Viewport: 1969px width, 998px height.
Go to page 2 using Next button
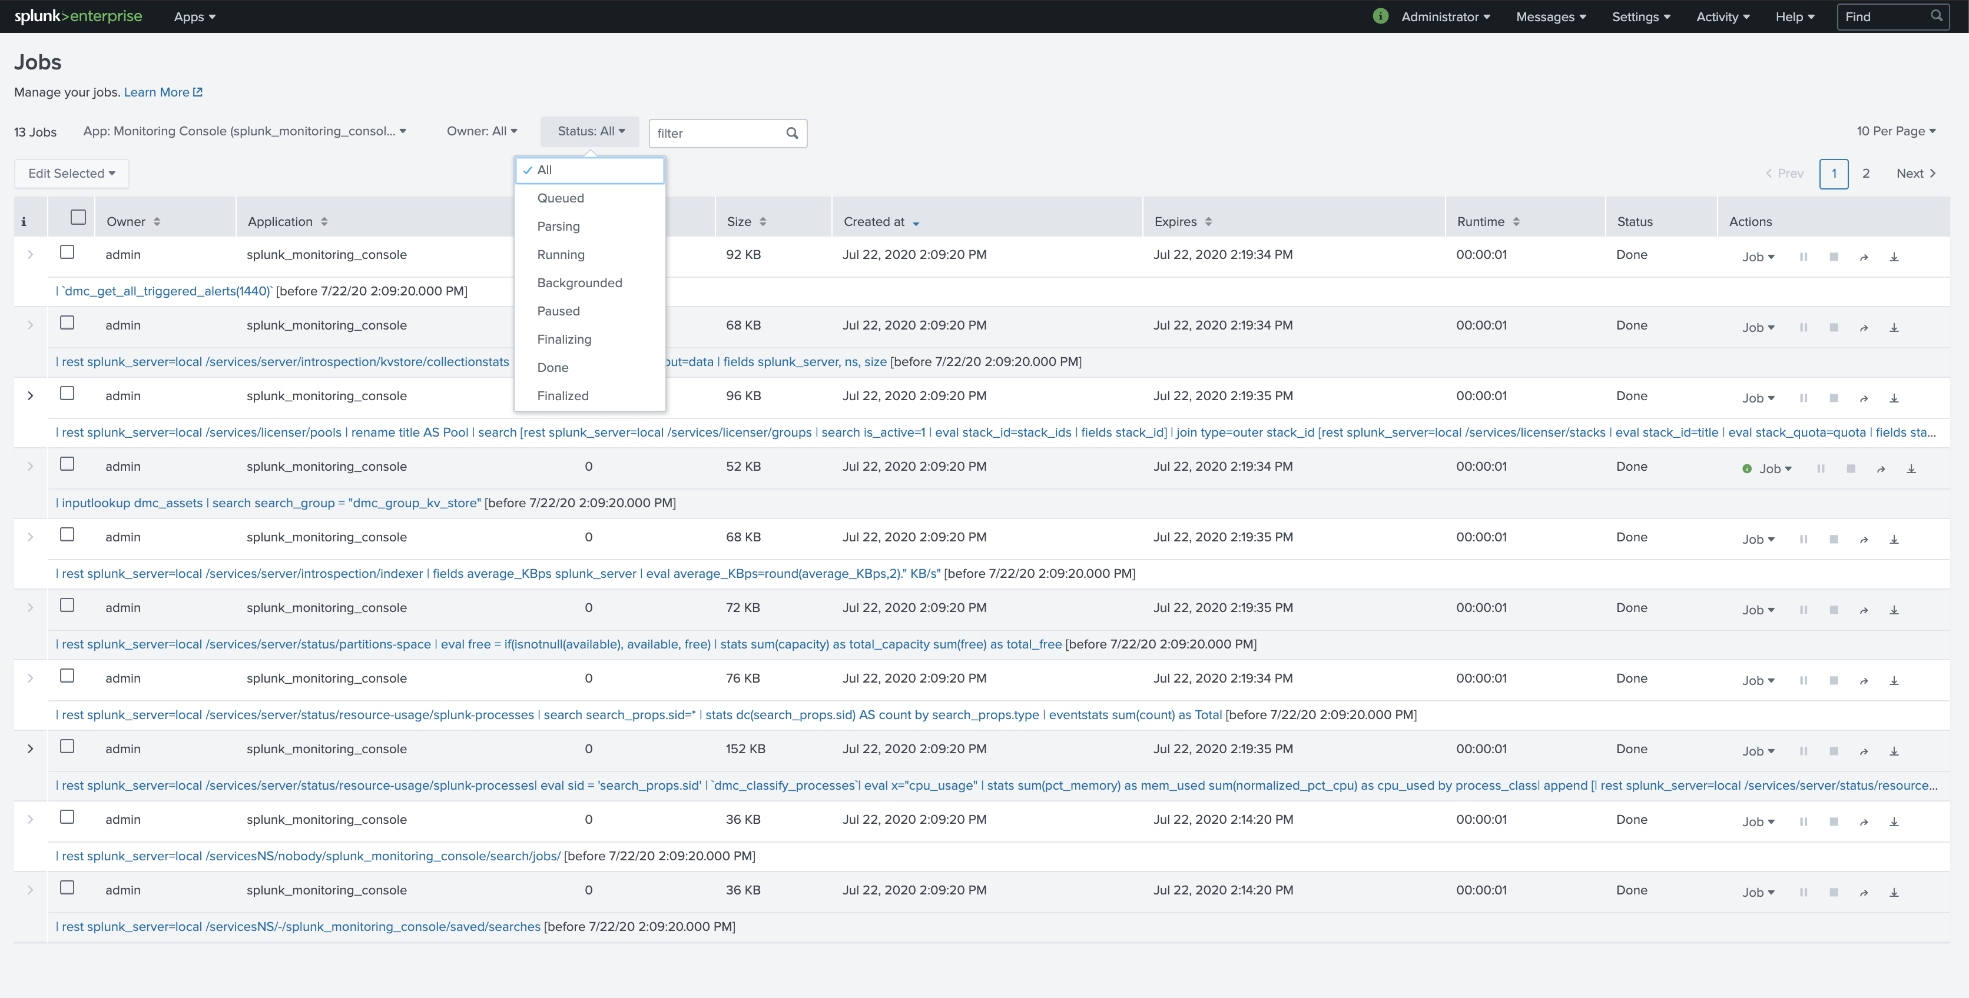1915,174
